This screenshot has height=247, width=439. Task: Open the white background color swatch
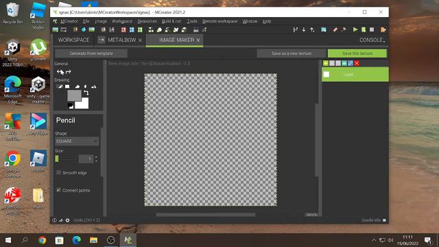click(82, 103)
